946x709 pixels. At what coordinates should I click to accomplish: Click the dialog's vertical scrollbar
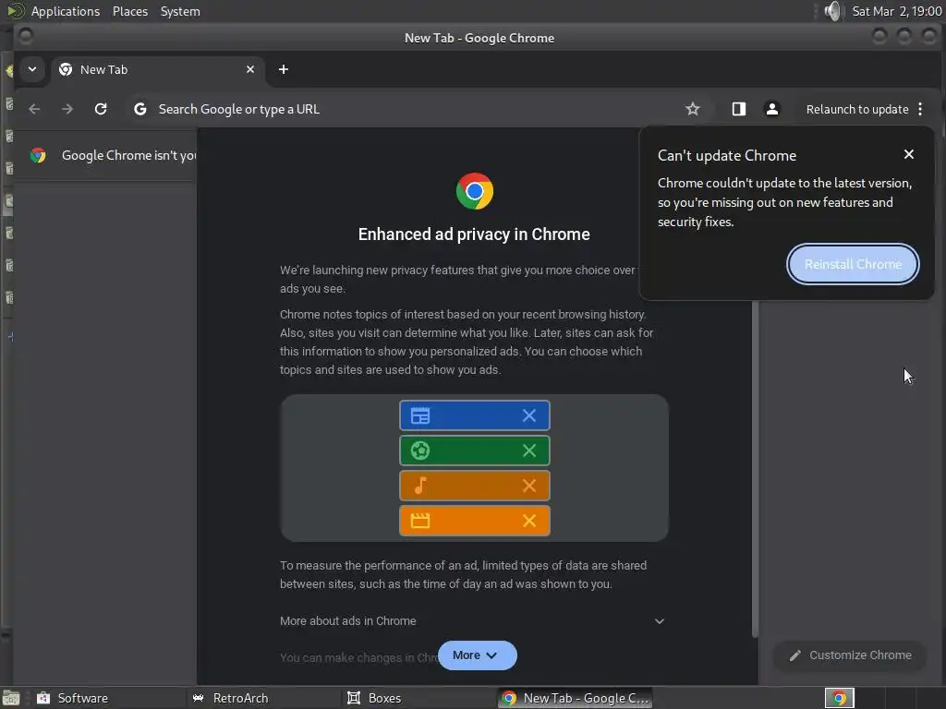click(x=755, y=467)
